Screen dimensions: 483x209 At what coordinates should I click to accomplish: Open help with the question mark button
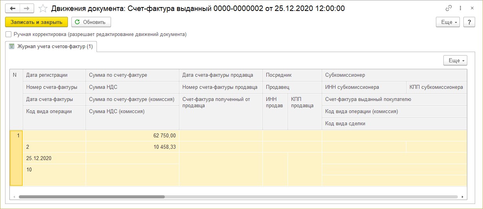coord(469,22)
